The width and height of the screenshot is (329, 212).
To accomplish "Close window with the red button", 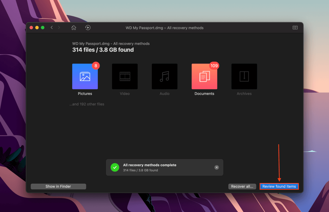I will click(31, 28).
